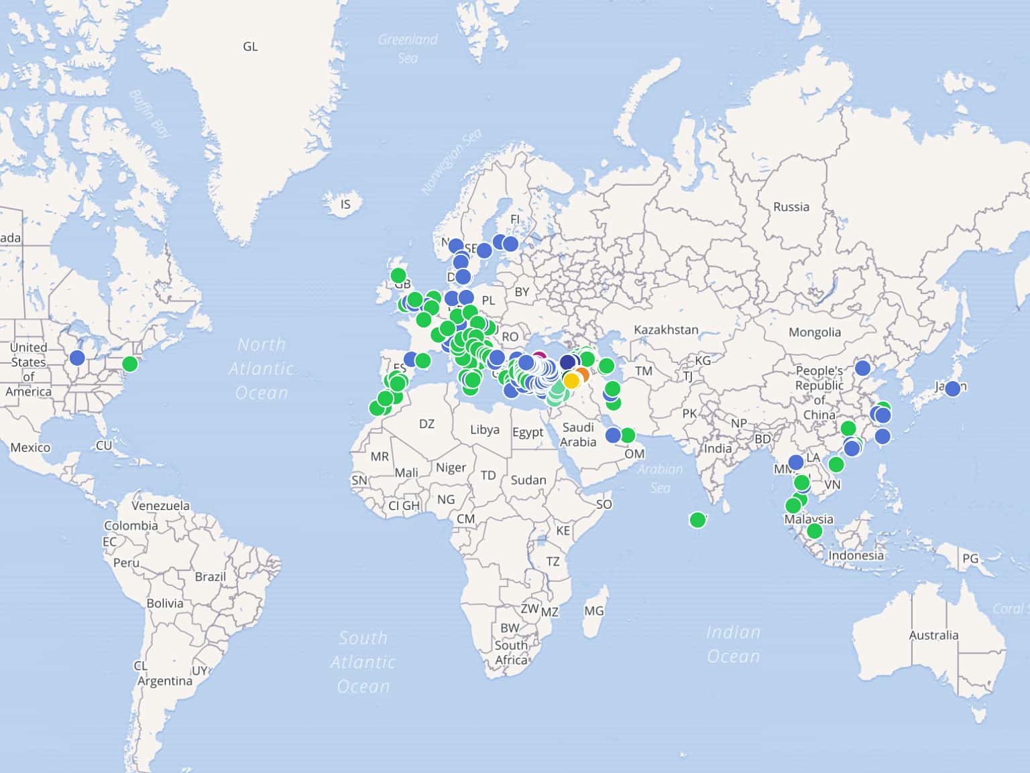Click the orange marker beside the yellow one

pos(581,374)
